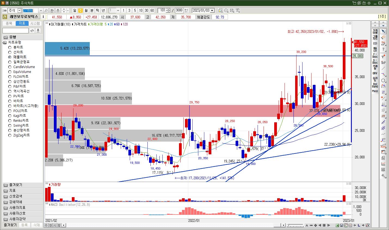Click the CCI indicator shortcut button
The image size is (389, 230).
375,43
